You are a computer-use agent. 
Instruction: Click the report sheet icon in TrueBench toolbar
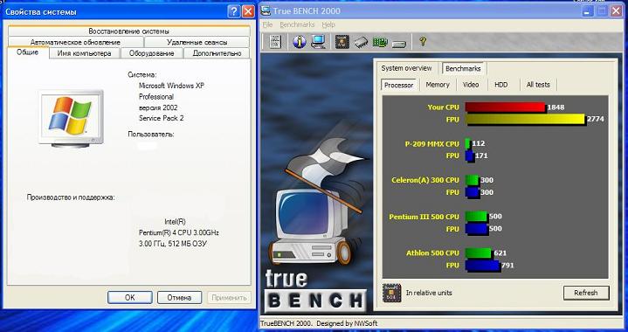(275, 41)
